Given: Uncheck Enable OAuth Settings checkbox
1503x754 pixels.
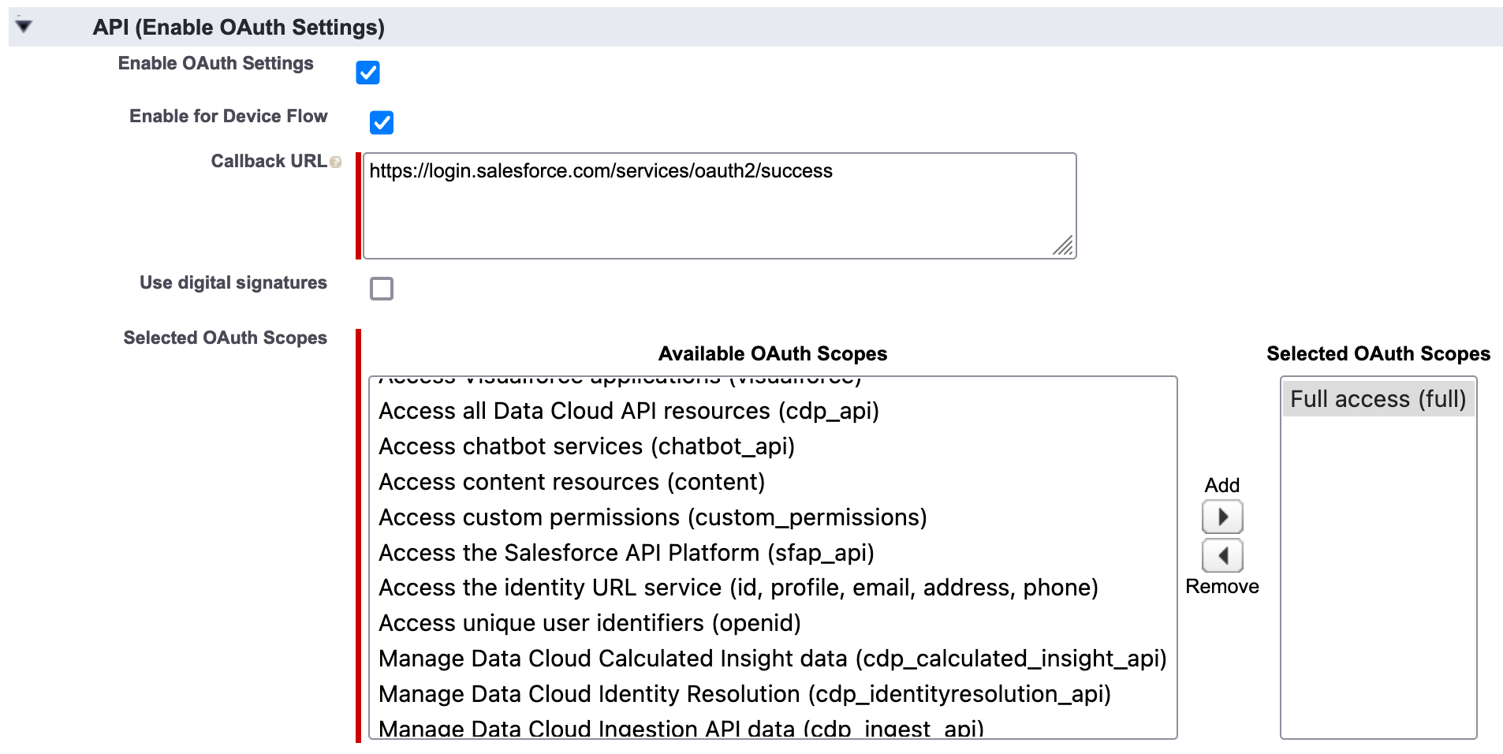Looking at the screenshot, I should click(367, 73).
